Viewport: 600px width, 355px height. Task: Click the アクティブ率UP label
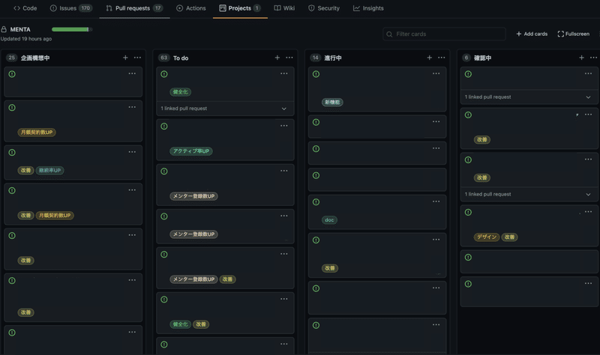(191, 151)
